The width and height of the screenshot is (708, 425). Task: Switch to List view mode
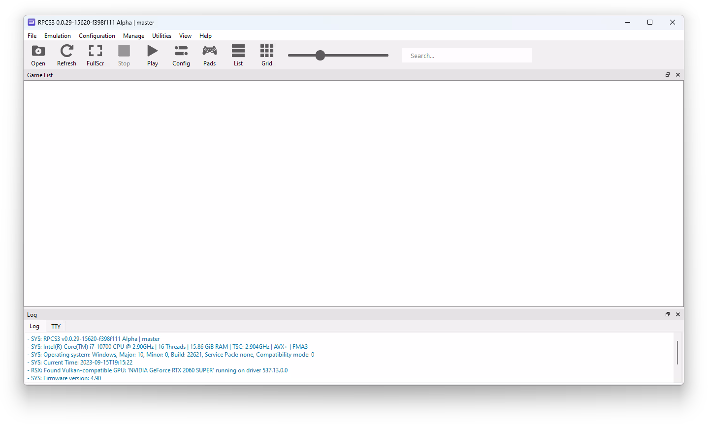click(x=238, y=56)
